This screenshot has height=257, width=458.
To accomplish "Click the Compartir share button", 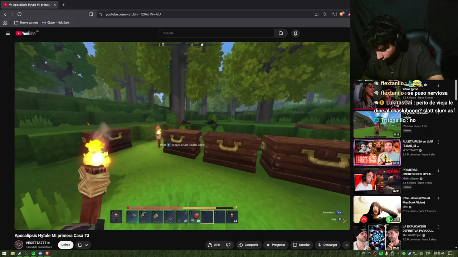I will pyautogui.click(x=248, y=245).
